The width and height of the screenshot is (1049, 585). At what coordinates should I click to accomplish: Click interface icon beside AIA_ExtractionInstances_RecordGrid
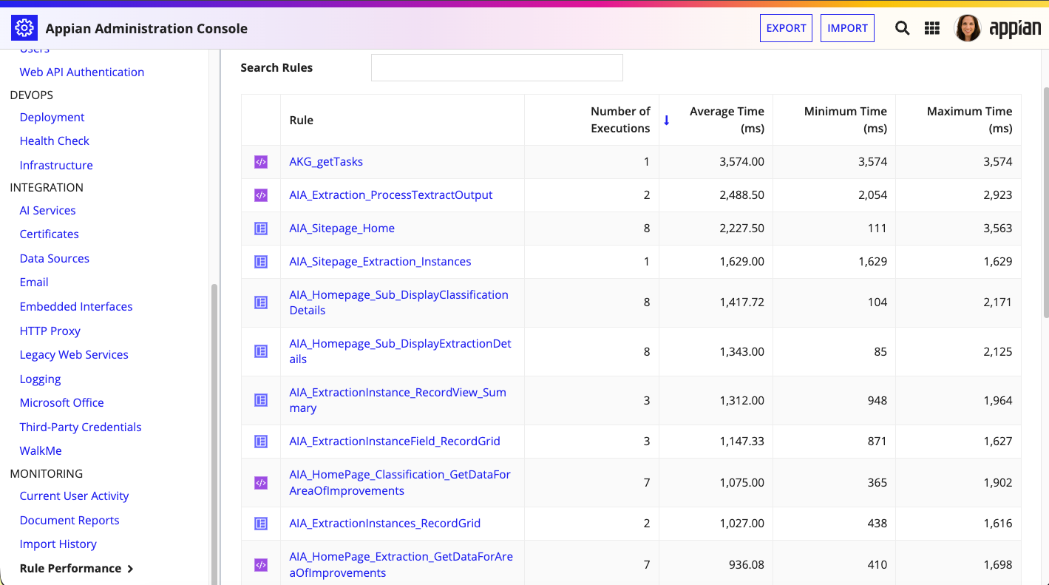click(261, 524)
